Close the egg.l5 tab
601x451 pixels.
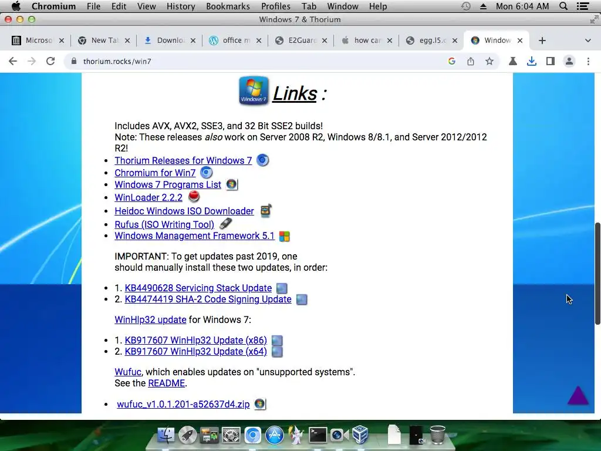click(455, 41)
